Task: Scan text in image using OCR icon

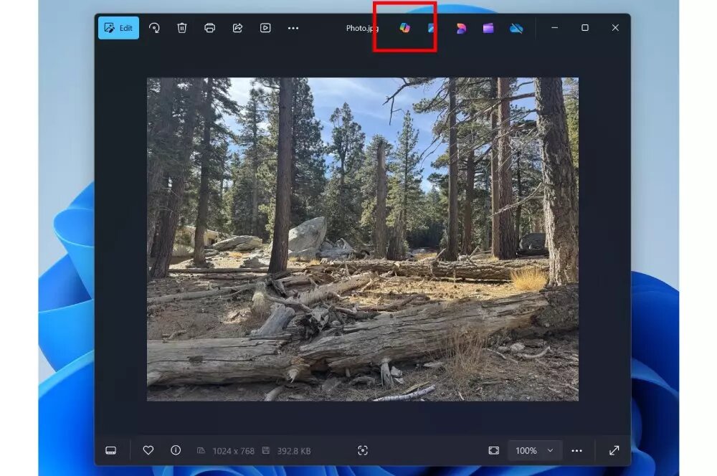Action: pos(363,450)
